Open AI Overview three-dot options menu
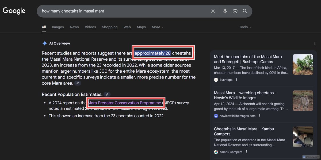321x160 pixels. [315, 44]
